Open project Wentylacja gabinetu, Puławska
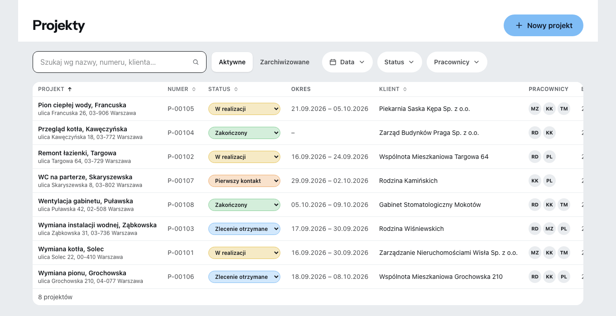Screen dimensions: 616x316 click(x=86, y=201)
